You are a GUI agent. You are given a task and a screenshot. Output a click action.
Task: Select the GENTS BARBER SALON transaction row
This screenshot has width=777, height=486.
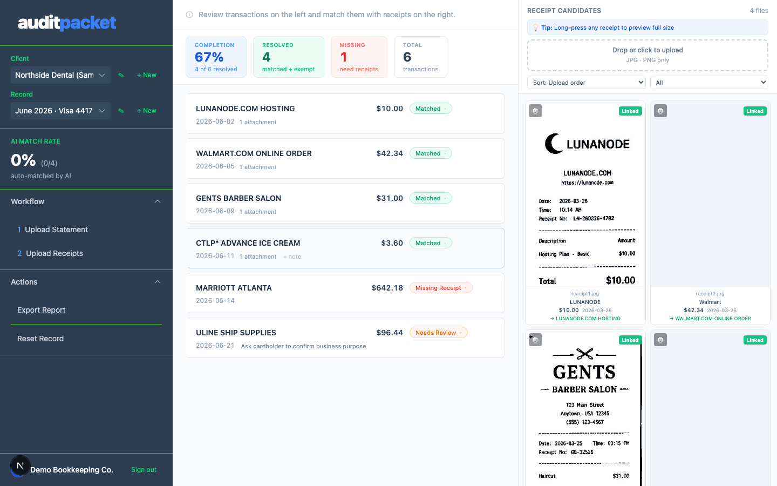(x=345, y=204)
